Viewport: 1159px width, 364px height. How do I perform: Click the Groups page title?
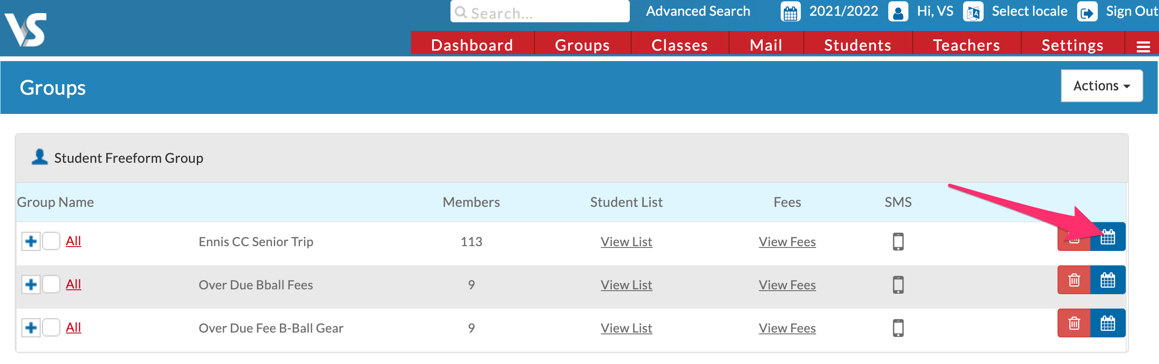tap(52, 88)
